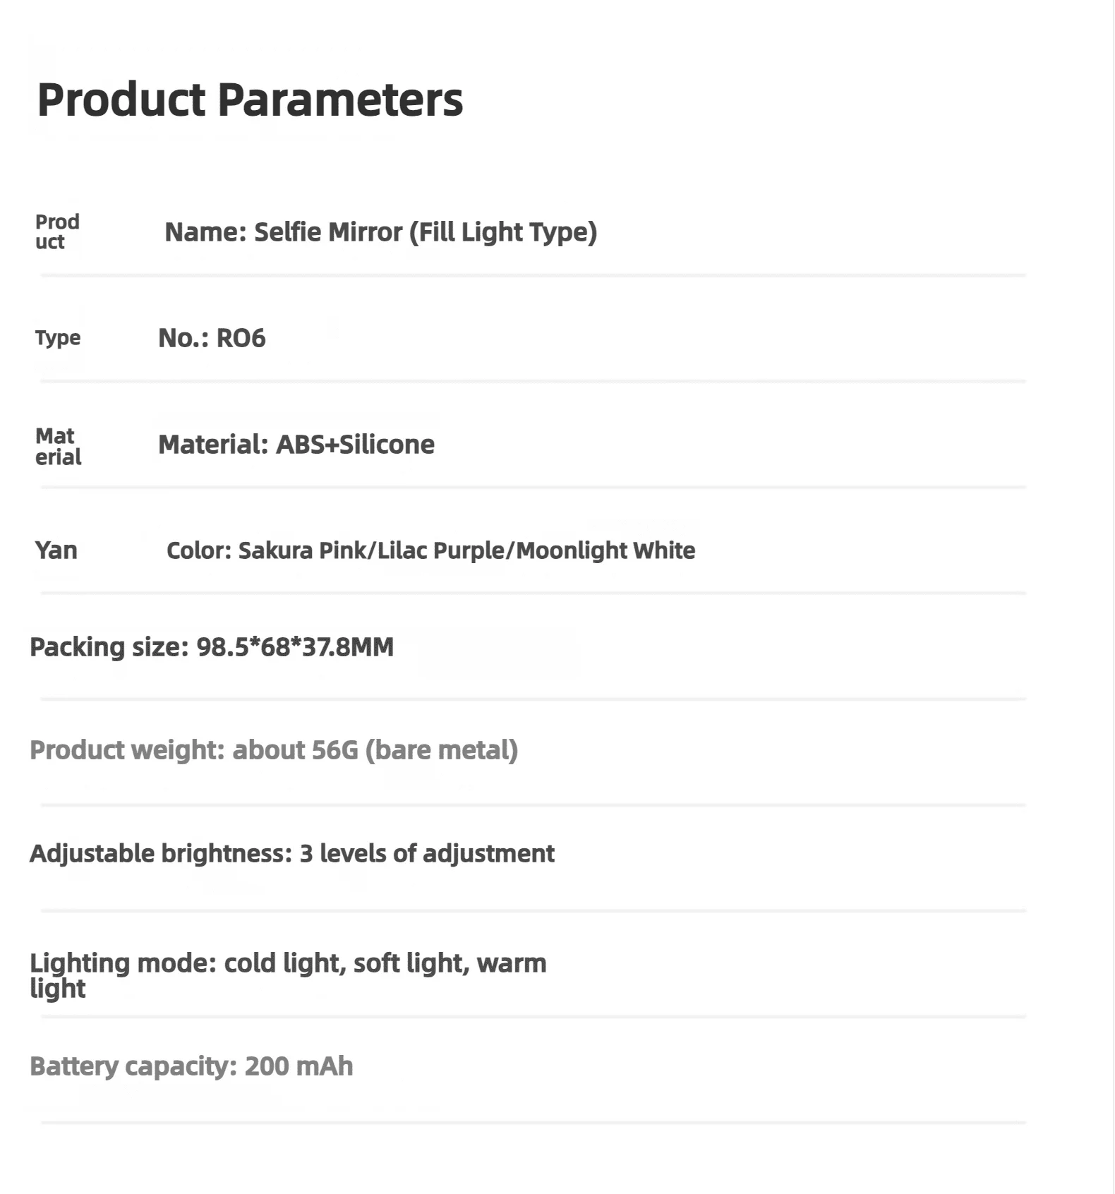Click '(bare metal)' in the weight row
The height and width of the screenshot is (1194, 1115).
pyautogui.click(x=441, y=750)
